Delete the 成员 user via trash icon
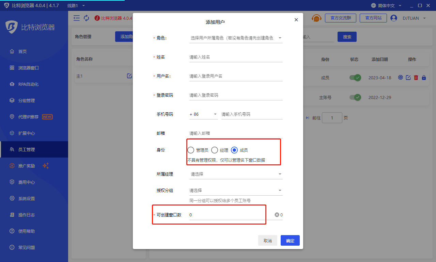This screenshot has width=436, height=262. click(416, 78)
